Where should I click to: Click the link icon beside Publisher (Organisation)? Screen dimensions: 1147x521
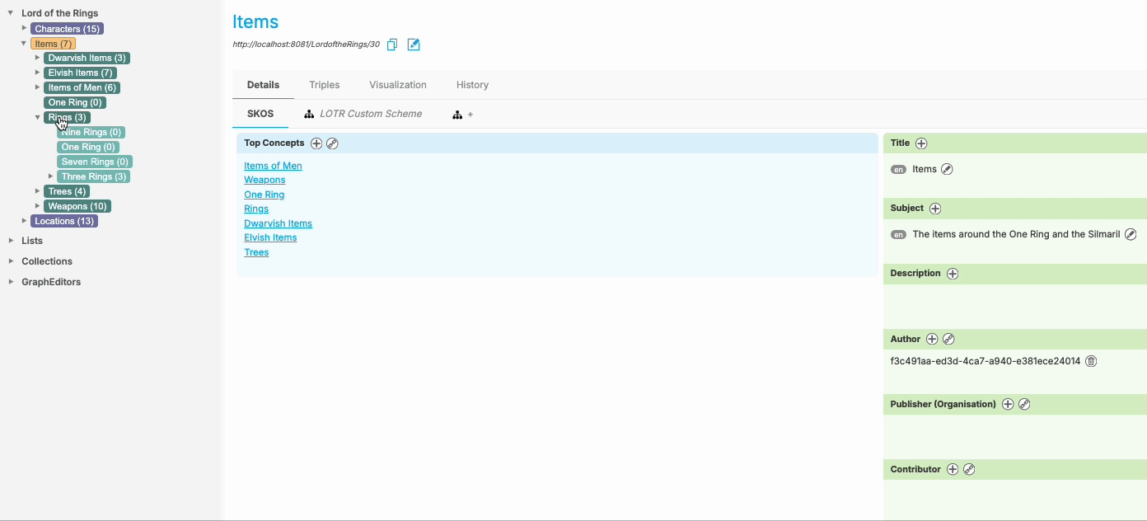[x=1024, y=404]
